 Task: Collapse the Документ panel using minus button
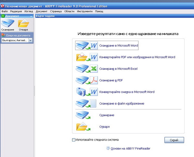(x=31, y=16)
